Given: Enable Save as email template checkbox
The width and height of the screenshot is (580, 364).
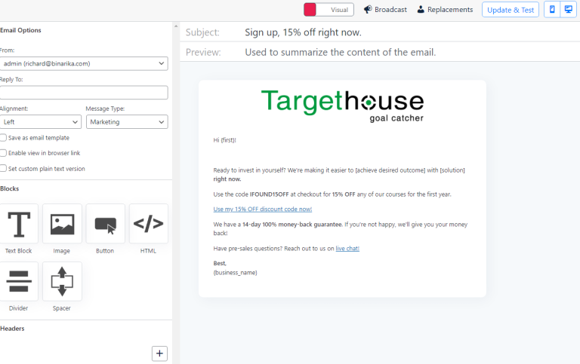Looking at the screenshot, I should click(x=4, y=138).
